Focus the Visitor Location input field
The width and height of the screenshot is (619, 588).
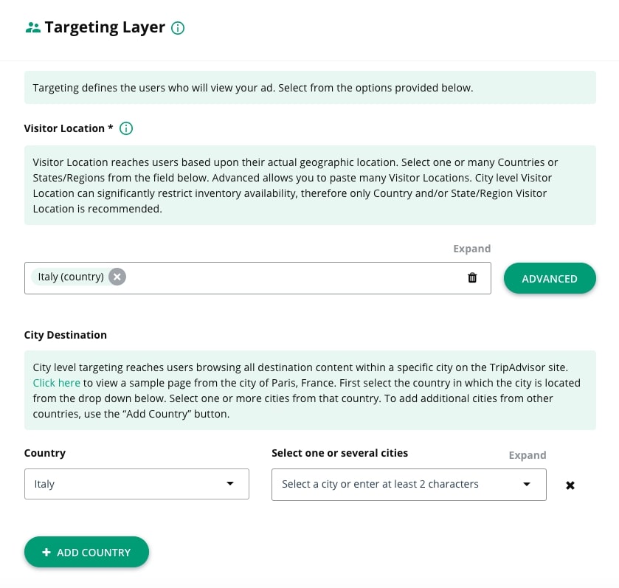295,277
